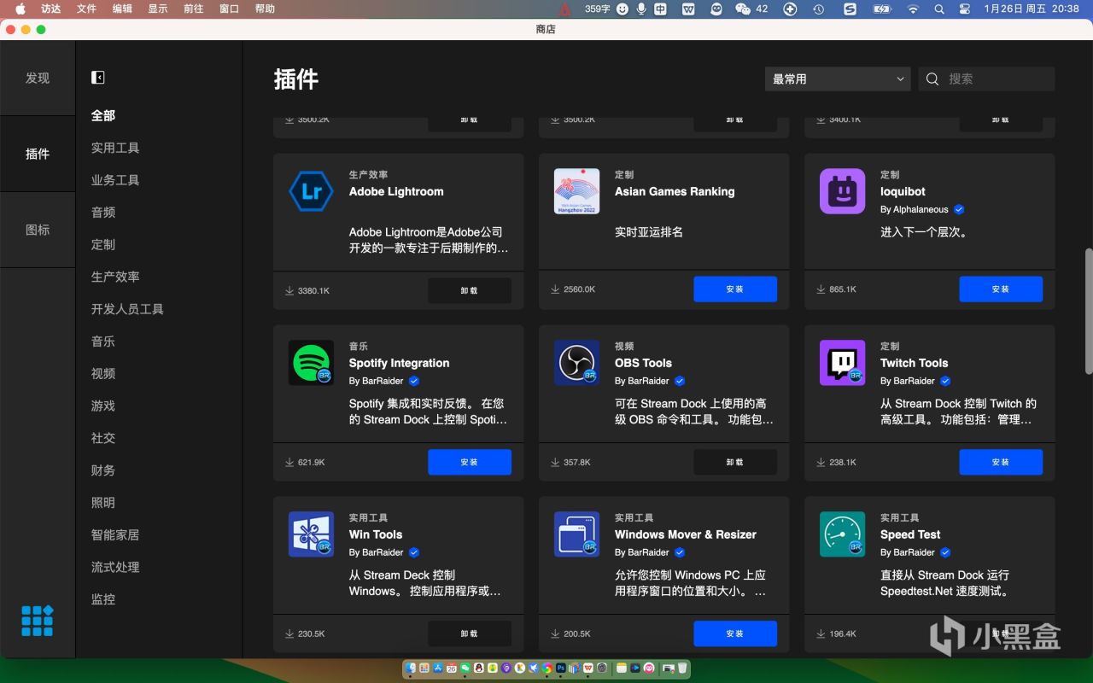
Task: Open the microphone icon in the menu bar
Action: tap(641, 9)
